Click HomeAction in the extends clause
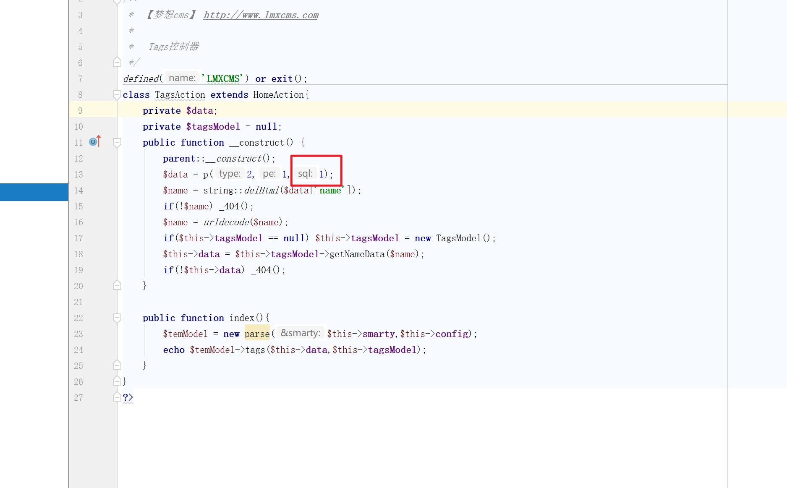Viewport: 787px width, 488px height. coord(278,95)
